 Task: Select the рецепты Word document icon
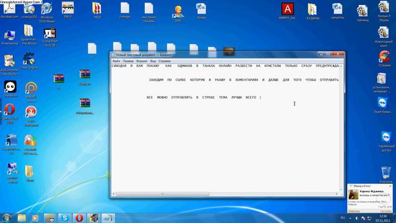tap(337, 11)
